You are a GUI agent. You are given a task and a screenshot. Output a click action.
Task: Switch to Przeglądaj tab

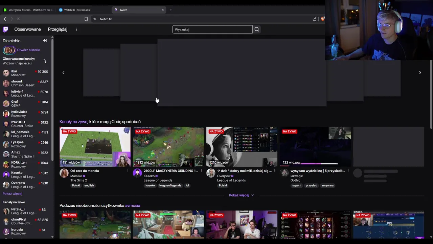[58, 29]
